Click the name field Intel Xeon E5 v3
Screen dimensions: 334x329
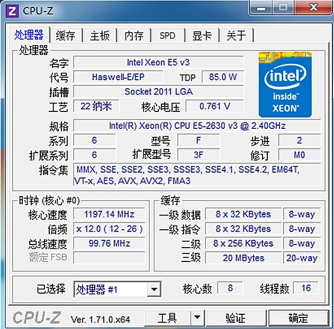tap(158, 62)
